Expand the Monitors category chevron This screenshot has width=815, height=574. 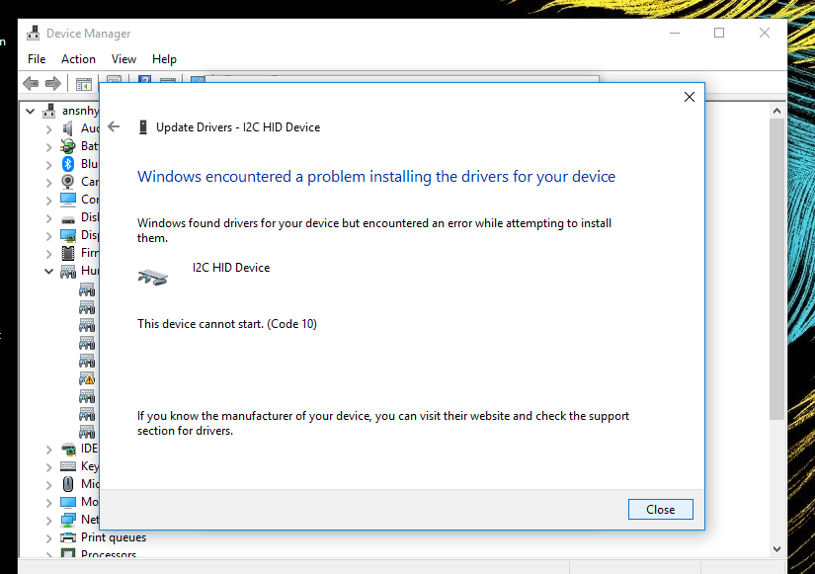[48, 503]
